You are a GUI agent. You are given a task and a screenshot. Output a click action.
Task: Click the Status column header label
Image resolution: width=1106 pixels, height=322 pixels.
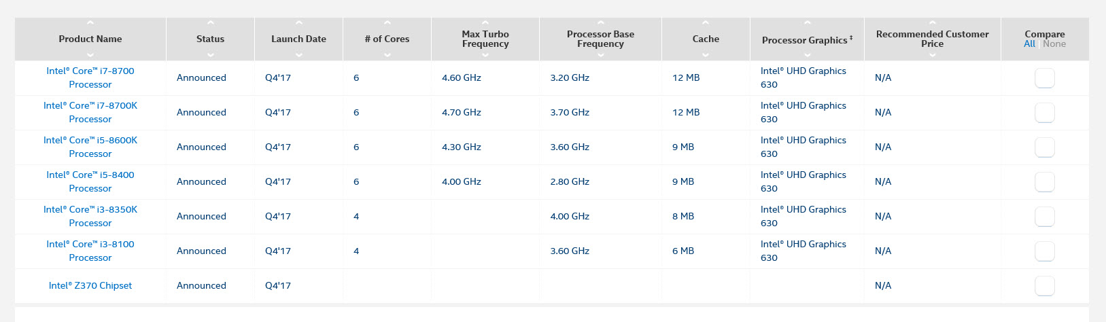tap(210, 39)
